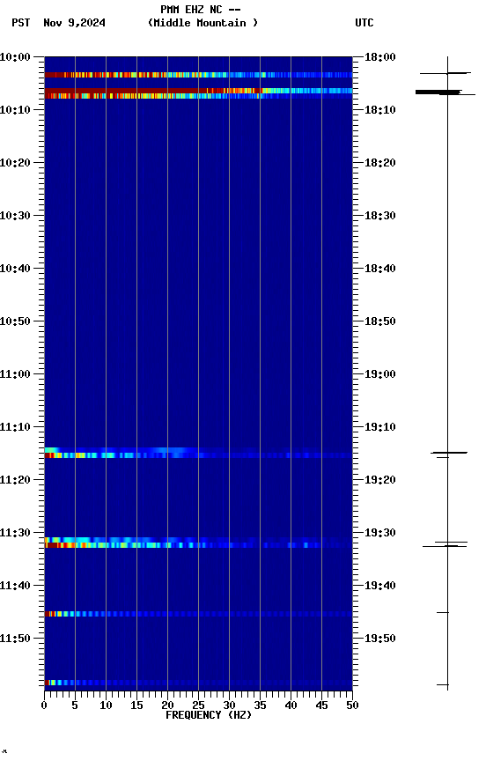The width and height of the screenshot is (486, 761).
Task: Click the seismogram spike near 19:15
Action: pos(449,453)
